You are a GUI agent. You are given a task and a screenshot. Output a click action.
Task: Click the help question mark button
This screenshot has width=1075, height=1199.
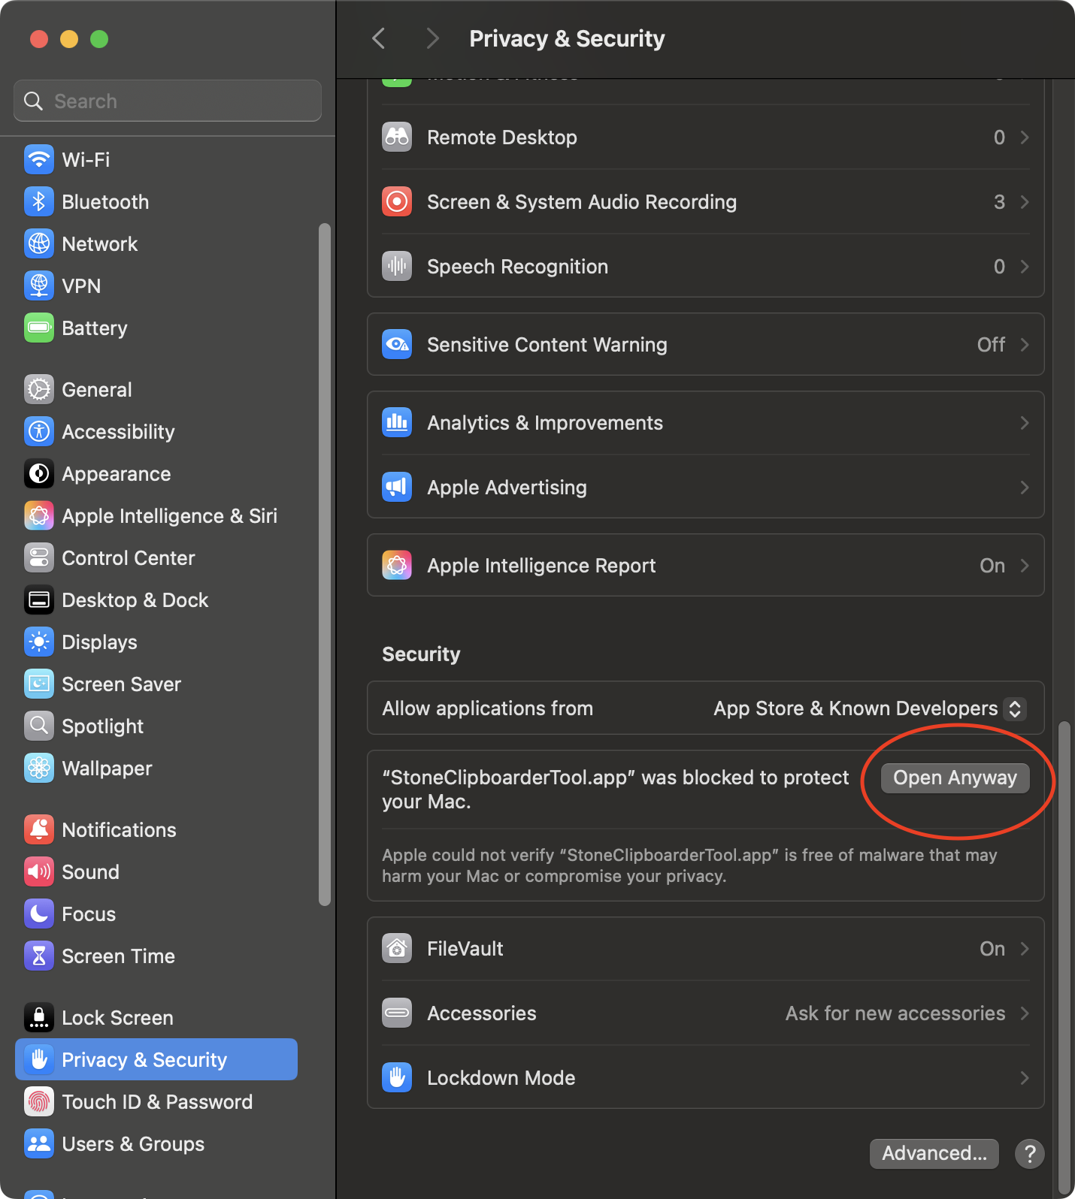tap(1030, 1153)
